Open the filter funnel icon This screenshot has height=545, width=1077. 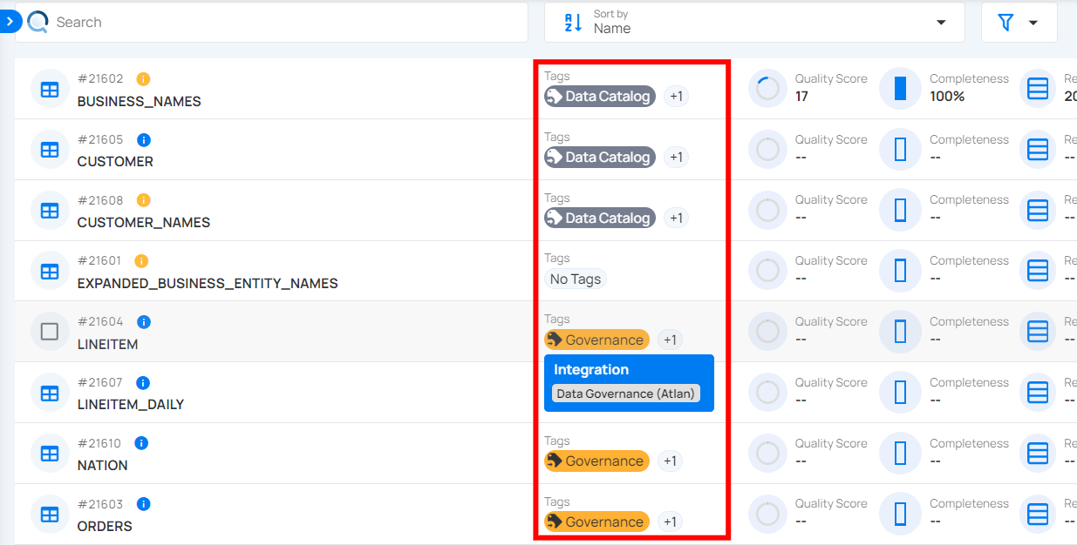(1007, 22)
